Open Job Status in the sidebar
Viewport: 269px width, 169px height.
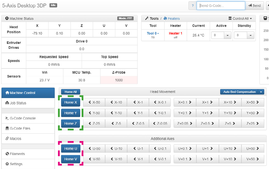click(x=28, y=103)
